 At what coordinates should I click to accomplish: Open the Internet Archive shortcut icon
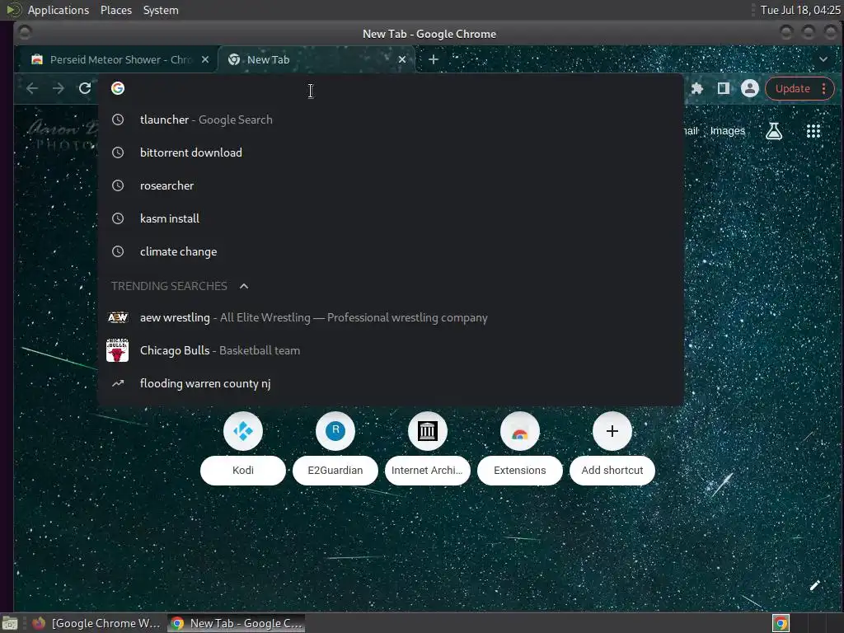(428, 431)
